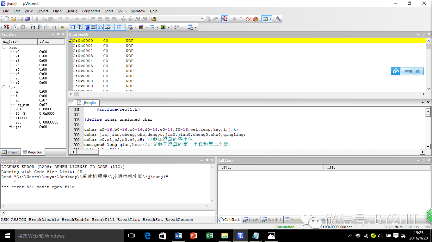The height and width of the screenshot is (242, 432).
Task: Open the find text combo box
Action: point(181,19)
